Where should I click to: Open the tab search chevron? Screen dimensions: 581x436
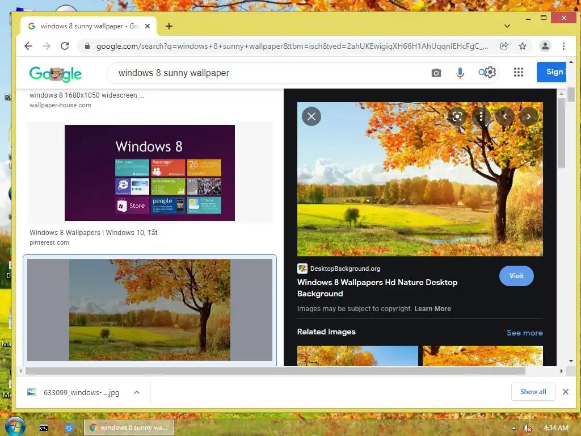[507, 26]
